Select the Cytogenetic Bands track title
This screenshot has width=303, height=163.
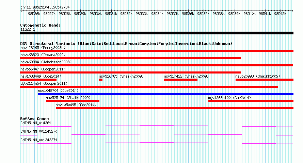[x=41, y=25]
